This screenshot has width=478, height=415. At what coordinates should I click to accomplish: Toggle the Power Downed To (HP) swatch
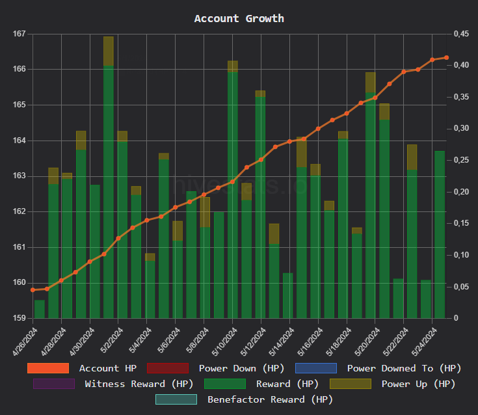click(316, 368)
